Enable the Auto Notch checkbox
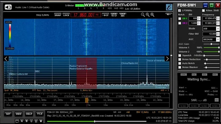The width and height of the screenshot is (221, 124). 180,64
